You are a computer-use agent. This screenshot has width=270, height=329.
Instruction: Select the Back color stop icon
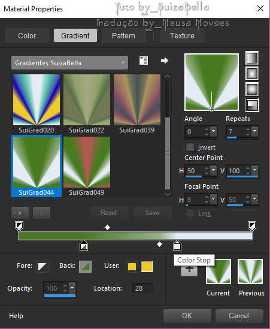pos(86,267)
